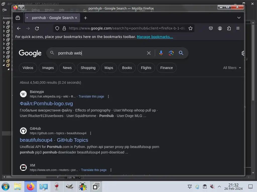Open the Firefox View icon beside tabs
Screen dimensions: 257x192
click(18, 18)
